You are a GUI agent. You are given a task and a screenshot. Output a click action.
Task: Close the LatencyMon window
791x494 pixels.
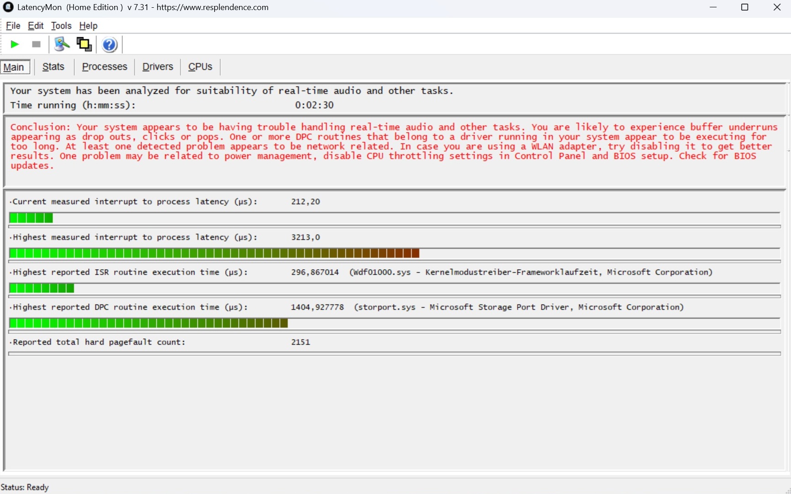[777, 7]
